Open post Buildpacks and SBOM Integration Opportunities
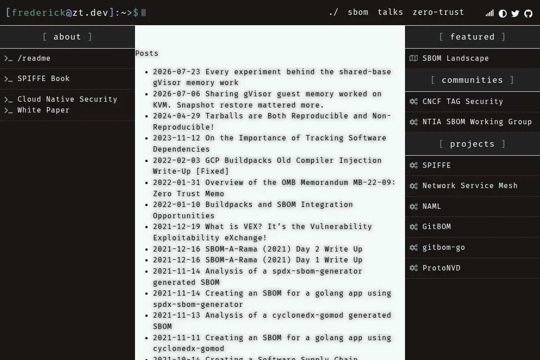The width and height of the screenshot is (540, 360). [253, 210]
